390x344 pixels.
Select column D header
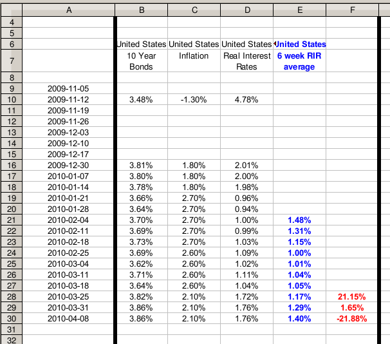point(247,10)
